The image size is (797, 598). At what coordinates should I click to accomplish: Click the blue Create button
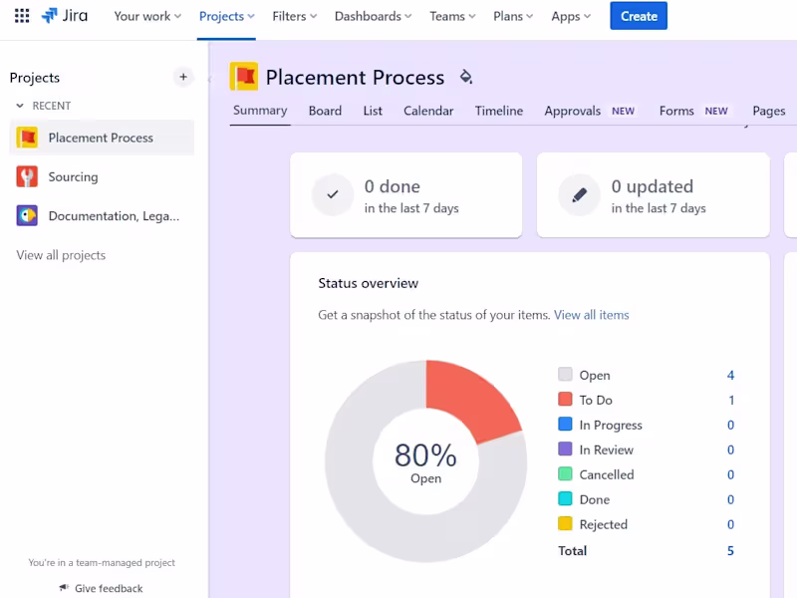coord(639,16)
